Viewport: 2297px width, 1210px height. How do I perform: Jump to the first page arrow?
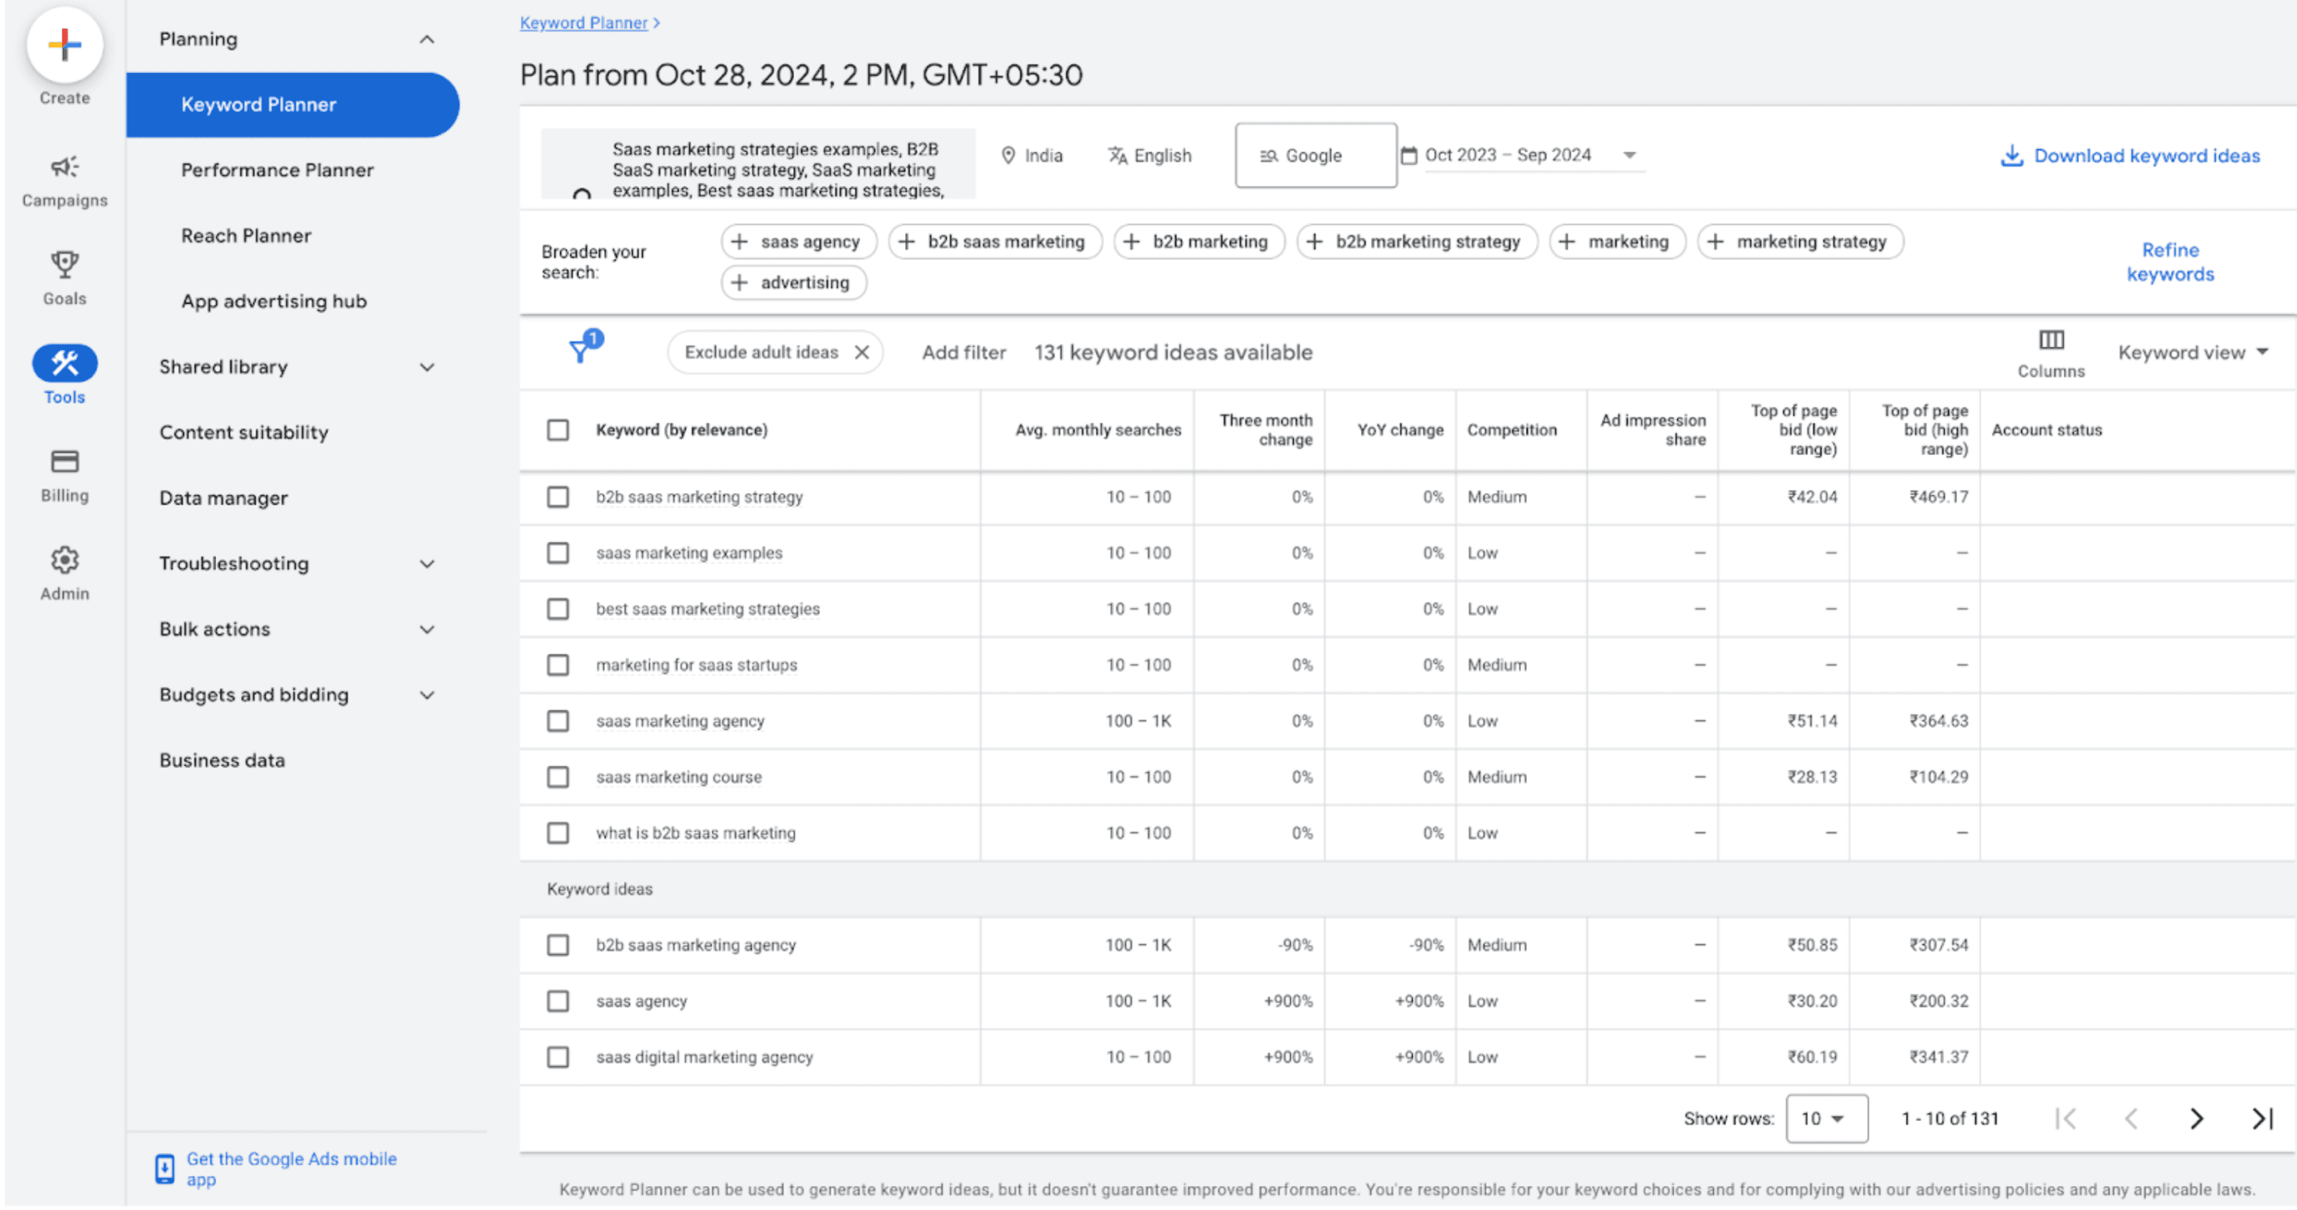2065,1118
